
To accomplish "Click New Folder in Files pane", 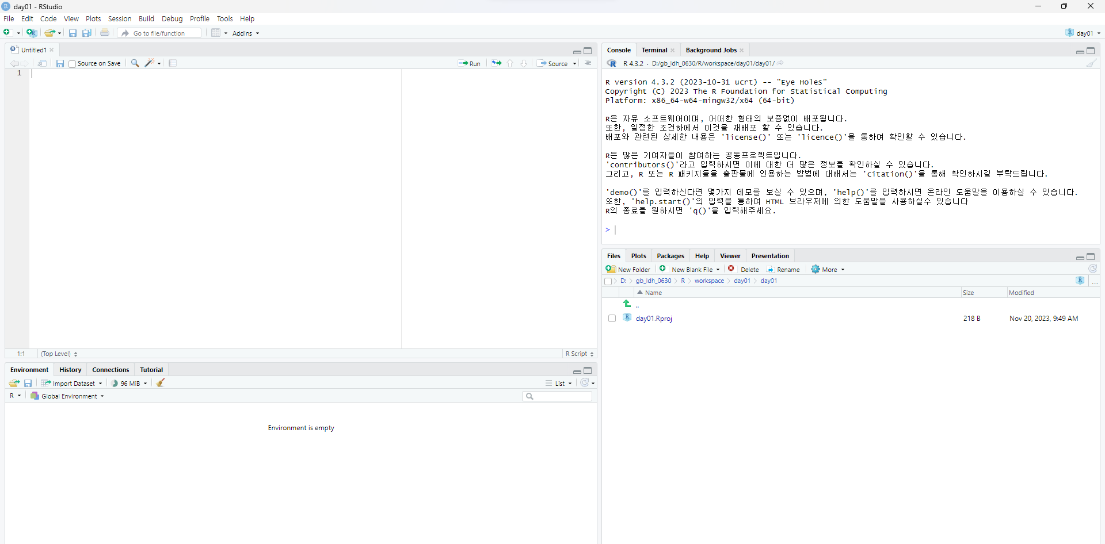I will point(628,269).
